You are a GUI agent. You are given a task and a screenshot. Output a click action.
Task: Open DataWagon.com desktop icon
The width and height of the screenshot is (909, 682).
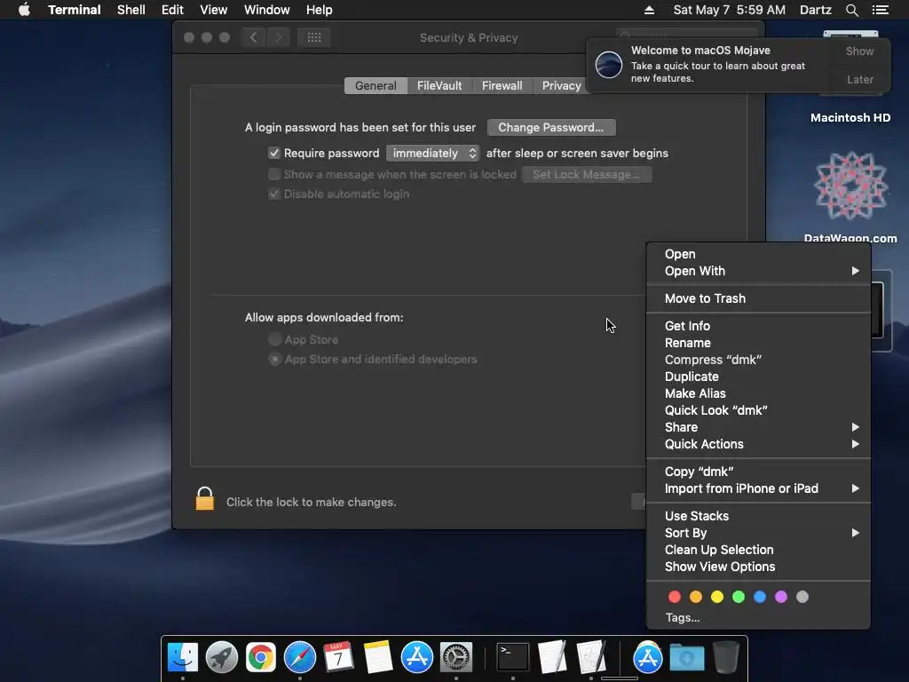[850, 186]
